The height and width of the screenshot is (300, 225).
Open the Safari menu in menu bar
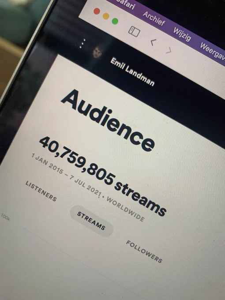[127, 5]
